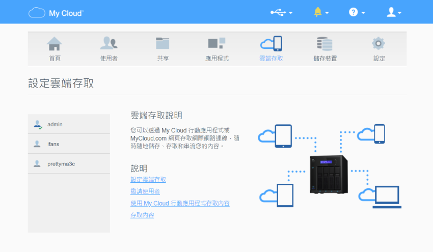This screenshot has width=433, height=252.
Task: Click the NAS device image
Action: [329, 174]
